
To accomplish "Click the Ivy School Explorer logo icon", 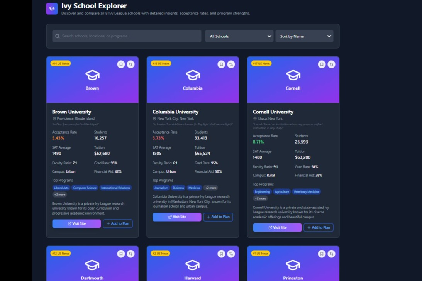I will [52, 8].
